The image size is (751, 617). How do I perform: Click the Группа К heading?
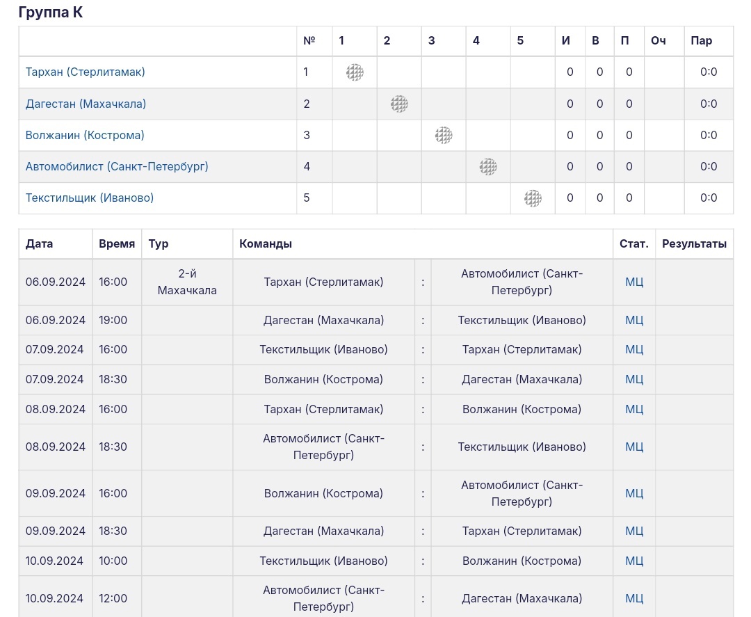point(50,12)
